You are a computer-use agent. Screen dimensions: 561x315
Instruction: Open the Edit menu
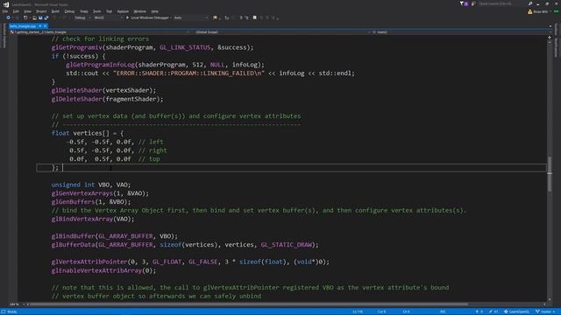click(16, 11)
